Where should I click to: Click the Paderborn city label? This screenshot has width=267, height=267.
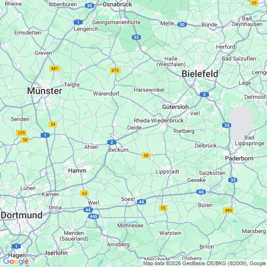click(x=239, y=158)
